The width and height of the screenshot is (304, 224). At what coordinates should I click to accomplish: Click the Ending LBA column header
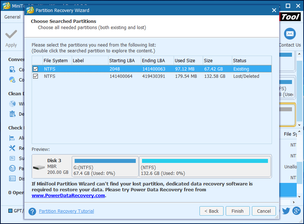tap(157, 61)
